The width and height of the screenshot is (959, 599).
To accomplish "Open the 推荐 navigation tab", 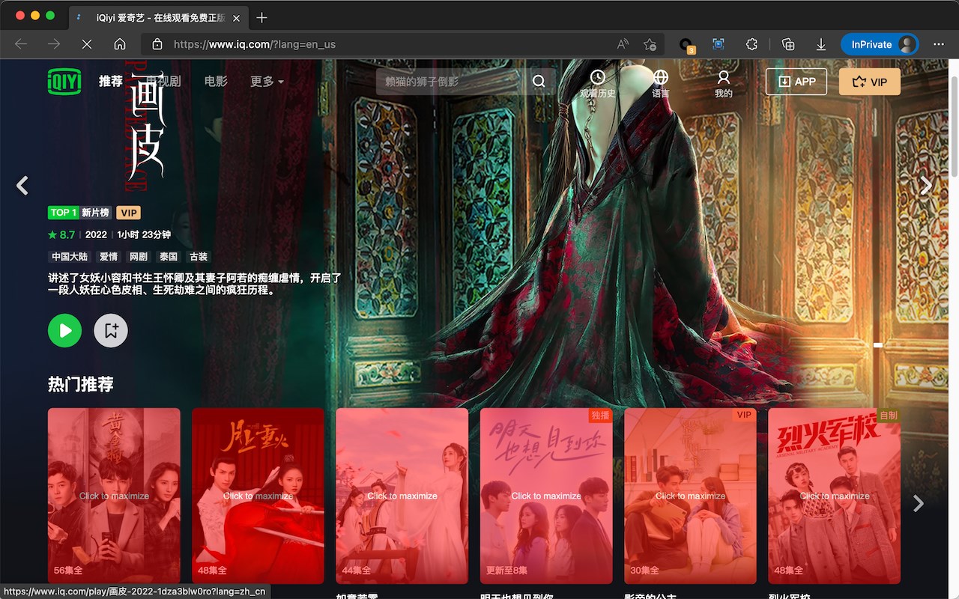I will [x=111, y=81].
